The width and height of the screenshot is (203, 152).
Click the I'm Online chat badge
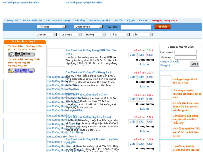[x=21, y=71]
